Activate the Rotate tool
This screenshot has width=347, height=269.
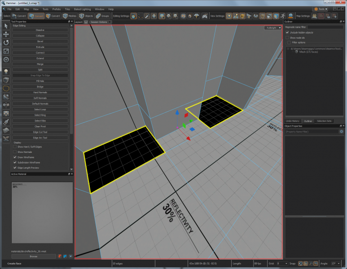6,43
